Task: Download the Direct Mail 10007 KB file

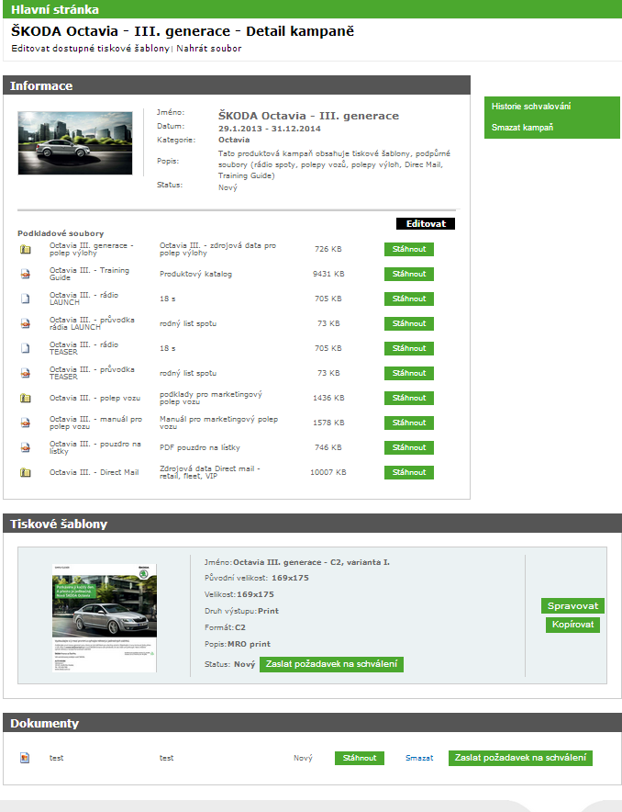Action: (x=408, y=473)
